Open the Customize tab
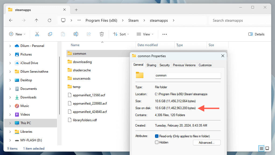275x155 pixels. pos(205,65)
